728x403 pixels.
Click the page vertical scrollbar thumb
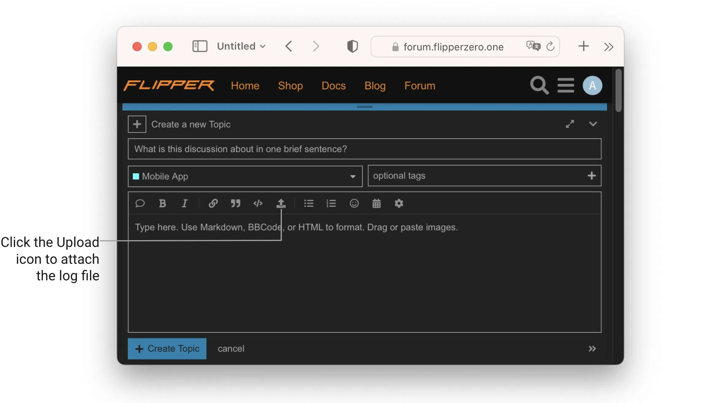618,90
